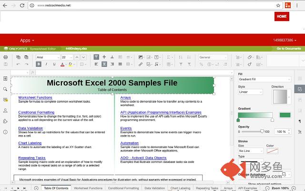Viewport: 305px width, 191px height.
Task: Click the Justify alignment icon
Action: tap(120, 64)
